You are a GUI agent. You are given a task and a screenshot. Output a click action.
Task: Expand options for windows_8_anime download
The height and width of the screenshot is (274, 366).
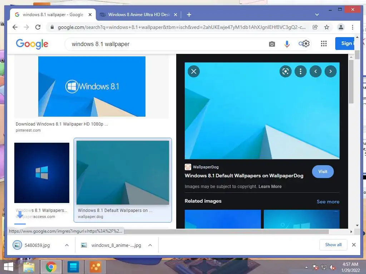point(150,245)
